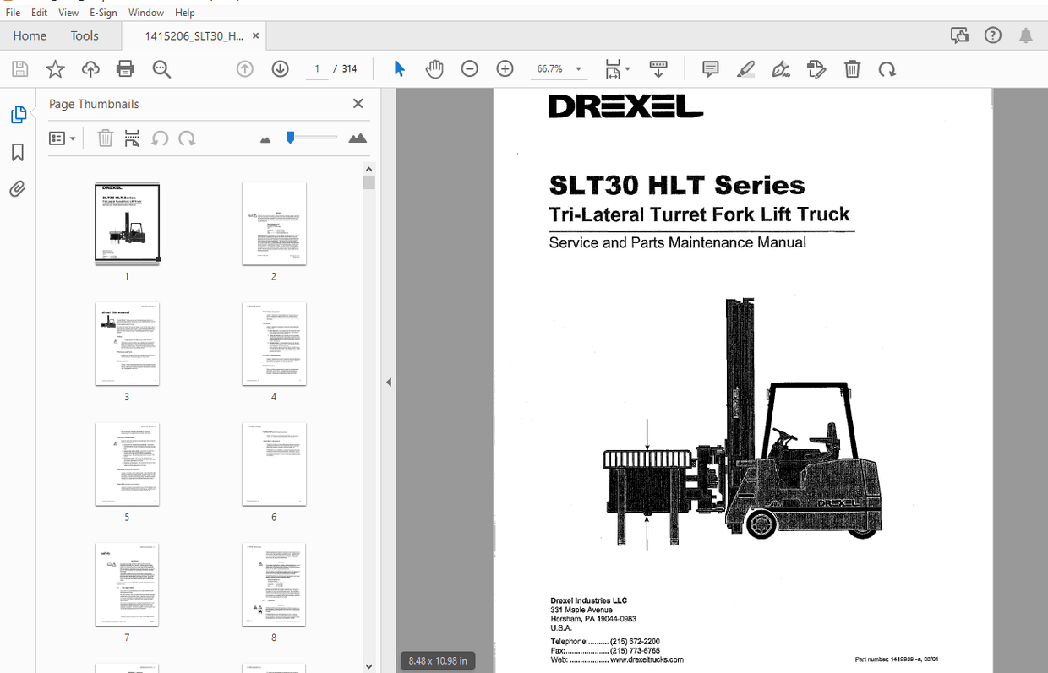The width and height of the screenshot is (1048, 673).
Task: Open the Bookmarks panel
Action: coord(17,151)
